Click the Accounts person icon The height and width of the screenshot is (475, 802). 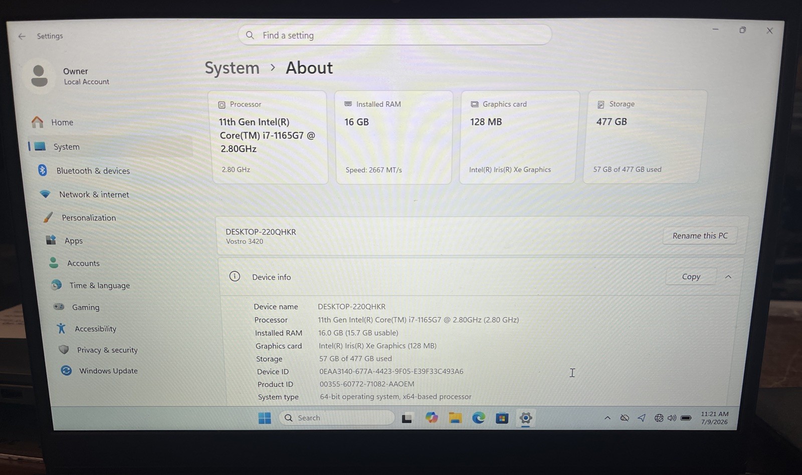point(54,263)
